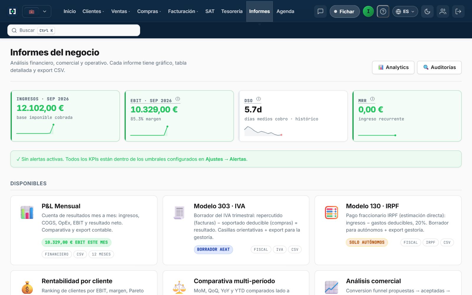The width and height of the screenshot is (472, 295).
Task: Open the users management icon
Action: click(443, 12)
